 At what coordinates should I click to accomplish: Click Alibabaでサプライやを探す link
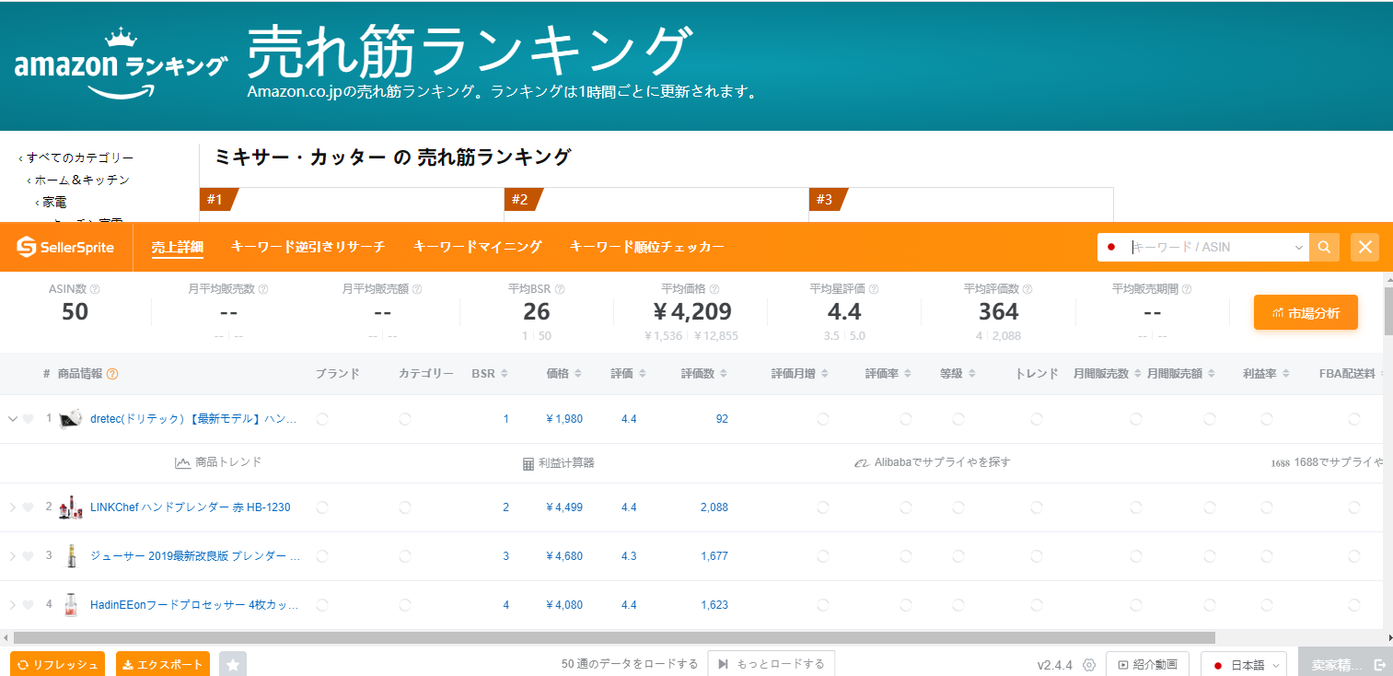(933, 462)
